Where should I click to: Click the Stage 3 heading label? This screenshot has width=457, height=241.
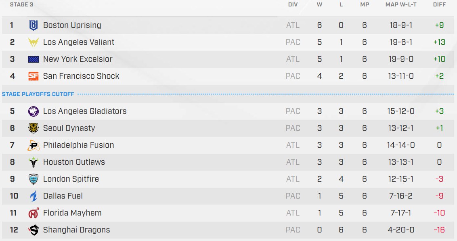[19, 5]
